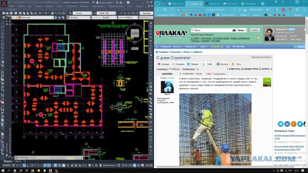Screen dimensions: 308x173
Task: Click VK round share icon on right sidebar
Action: coord(287,124)
